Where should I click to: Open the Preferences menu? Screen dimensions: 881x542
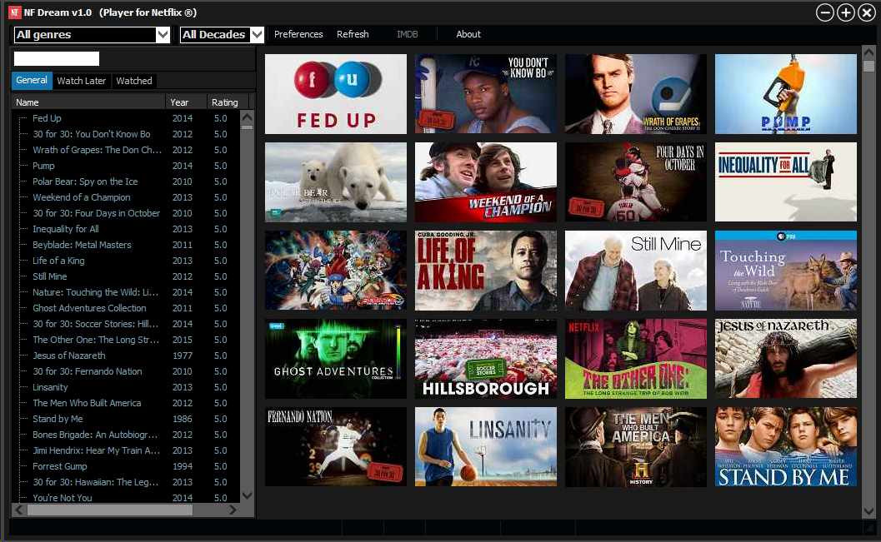(x=298, y=34)
